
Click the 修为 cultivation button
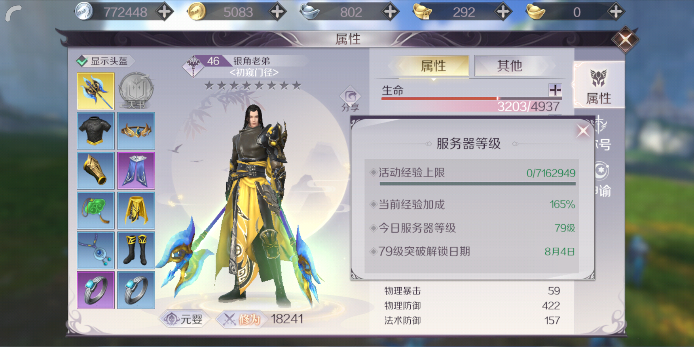tap(239, 319)
